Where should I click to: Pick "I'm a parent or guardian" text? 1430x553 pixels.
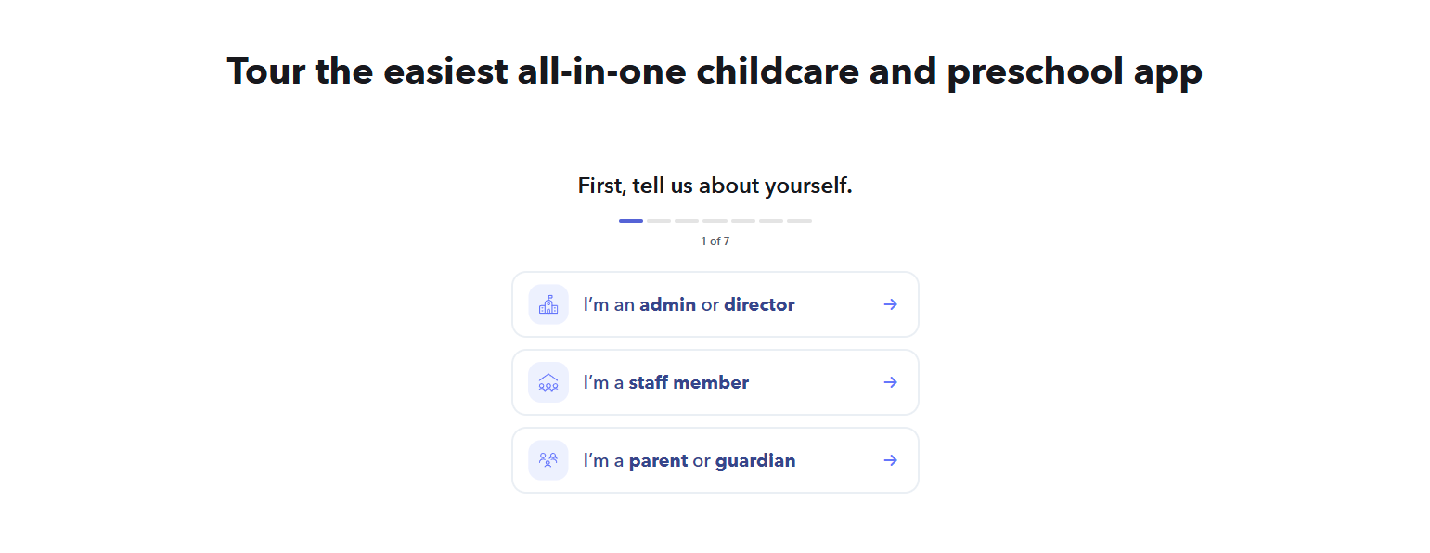[689, 460]
